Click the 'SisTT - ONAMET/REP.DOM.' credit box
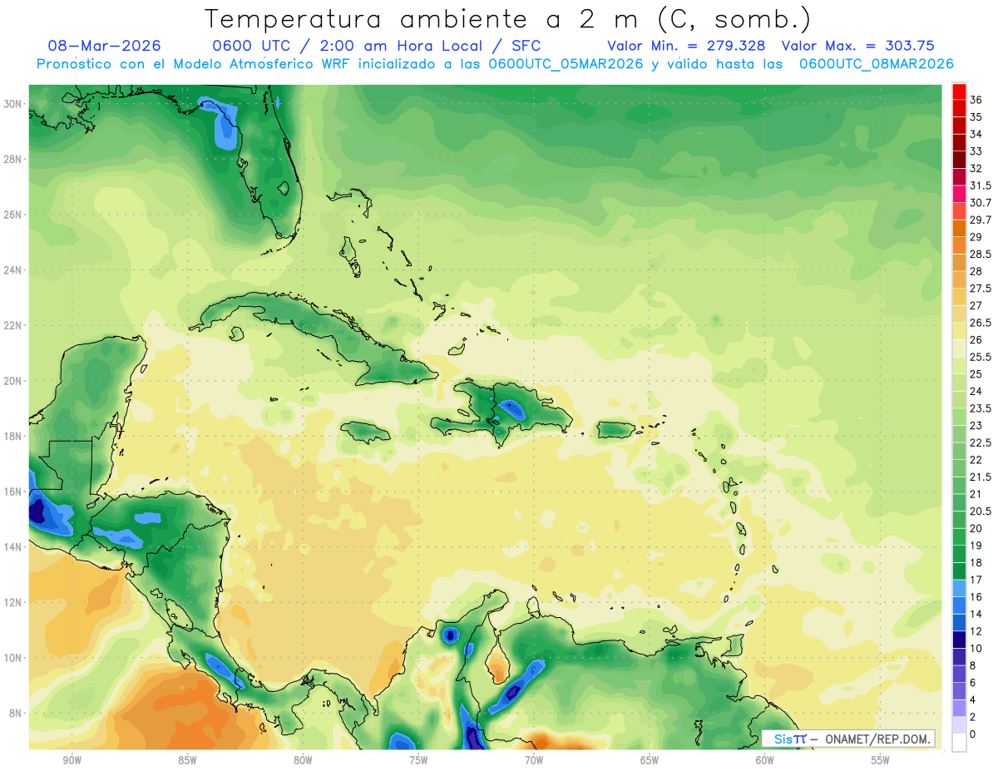This screenshot has height=771, width=998. tap(848, 739)
